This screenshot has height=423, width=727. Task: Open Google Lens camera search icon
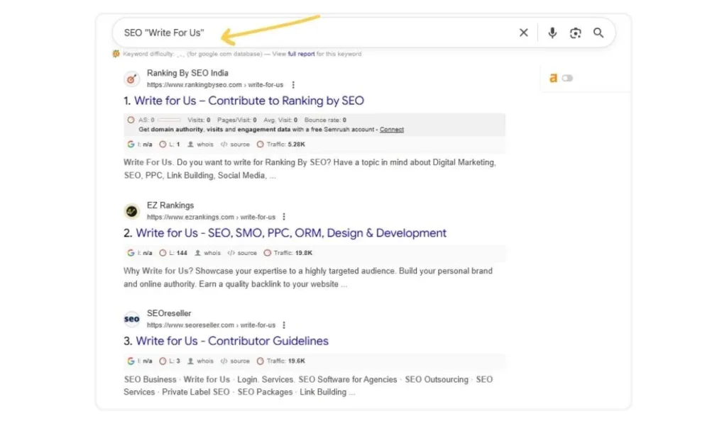coord(575,32)
